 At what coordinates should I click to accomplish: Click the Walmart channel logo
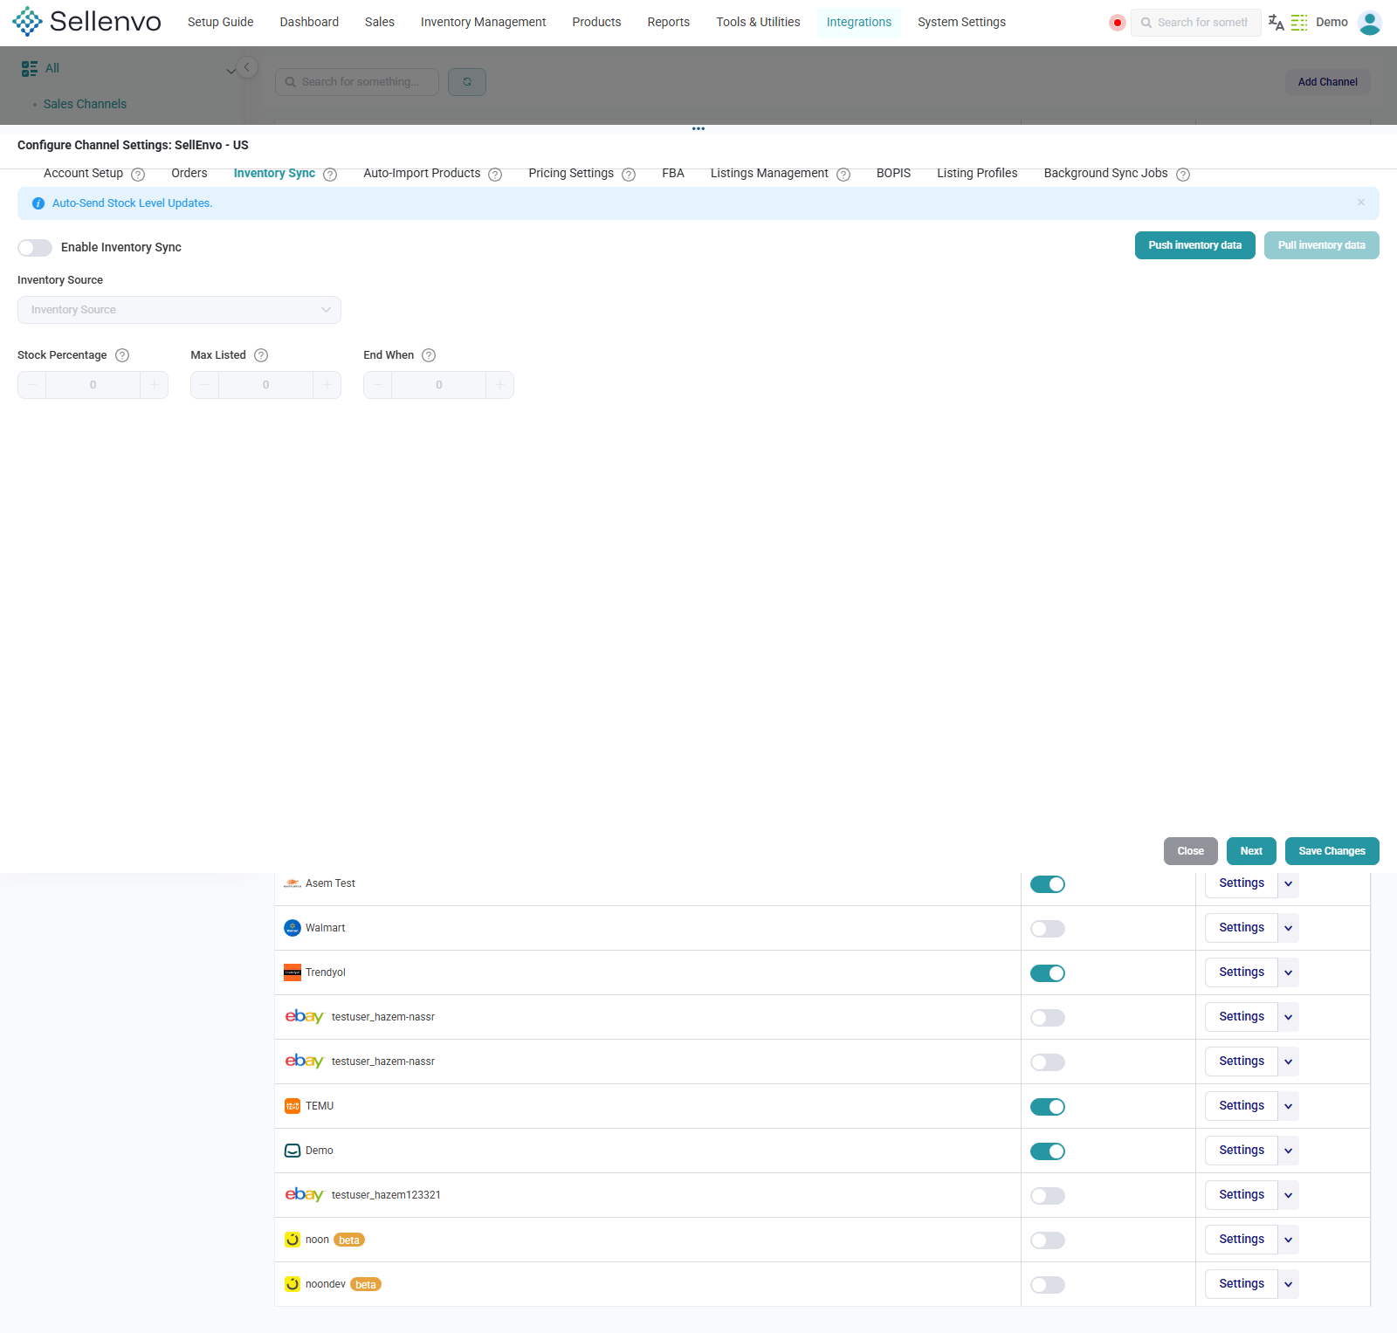(292, 928)
